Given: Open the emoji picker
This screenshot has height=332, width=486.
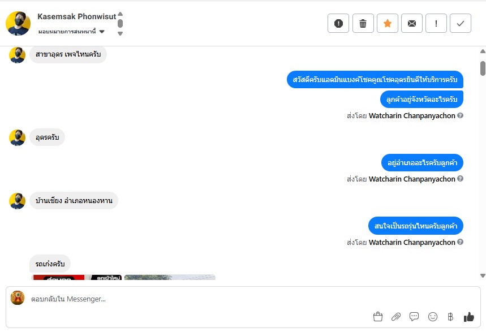Looking at the screenshot, I should point(433,317).
